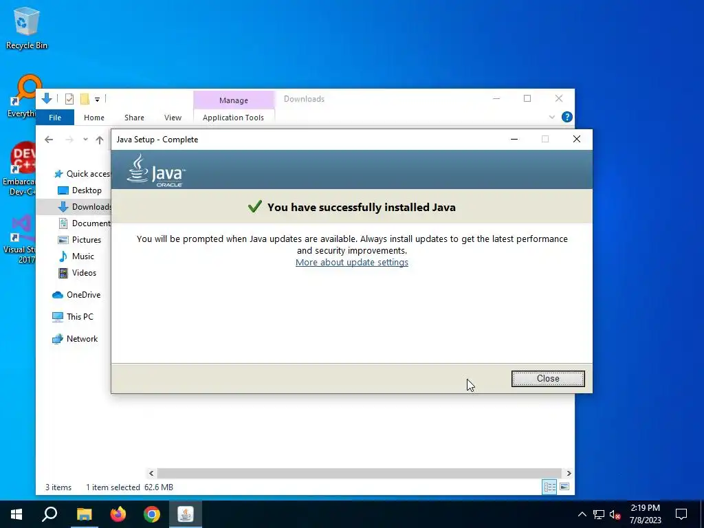Click the horizontal scrollbar right arrow

pyautogui.click(x=569, y=473)
